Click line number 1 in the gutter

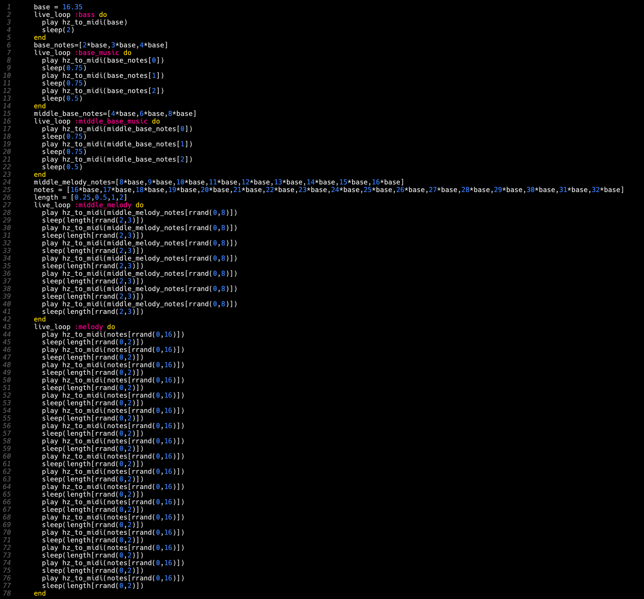(x=8, y=7)
